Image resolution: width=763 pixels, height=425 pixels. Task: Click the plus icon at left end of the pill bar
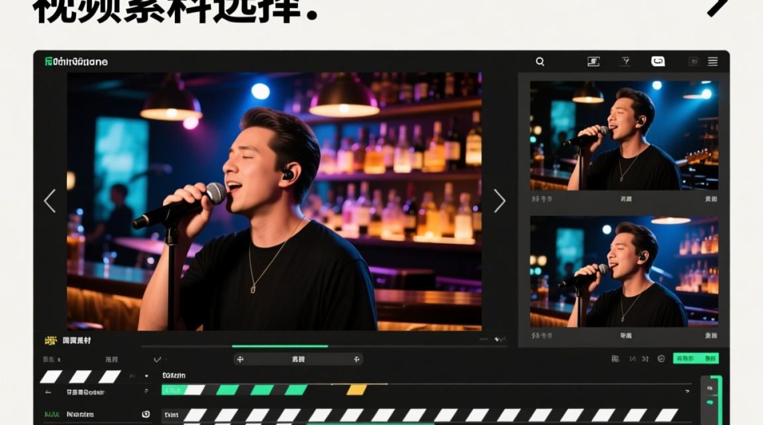click(240, 359)
